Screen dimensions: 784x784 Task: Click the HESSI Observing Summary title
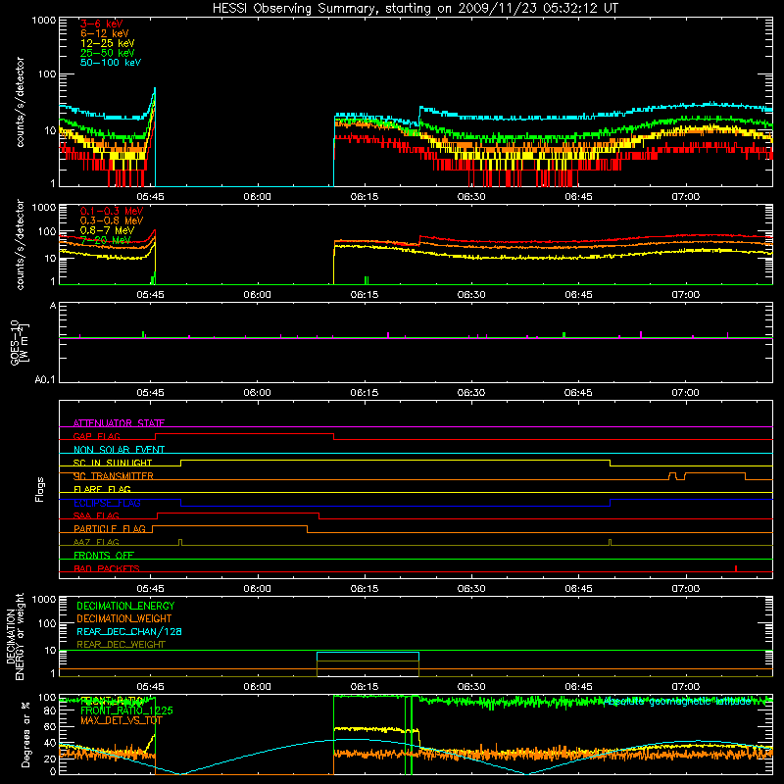tap(415, 9)
